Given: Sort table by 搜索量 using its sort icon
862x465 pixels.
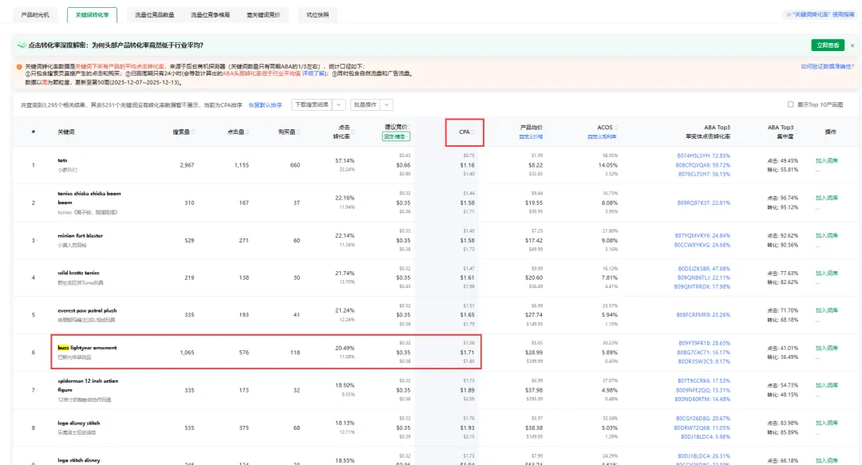Looking at the screenshot, I should pyautogui.click(x=191, y=132).
